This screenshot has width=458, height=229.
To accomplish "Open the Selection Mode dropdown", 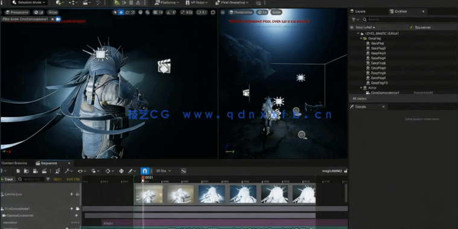I will coord(29,2).
